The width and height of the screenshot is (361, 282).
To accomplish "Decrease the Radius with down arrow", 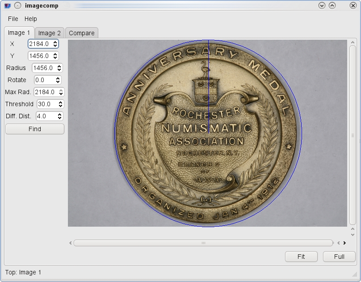I will (x=59, y=70).
